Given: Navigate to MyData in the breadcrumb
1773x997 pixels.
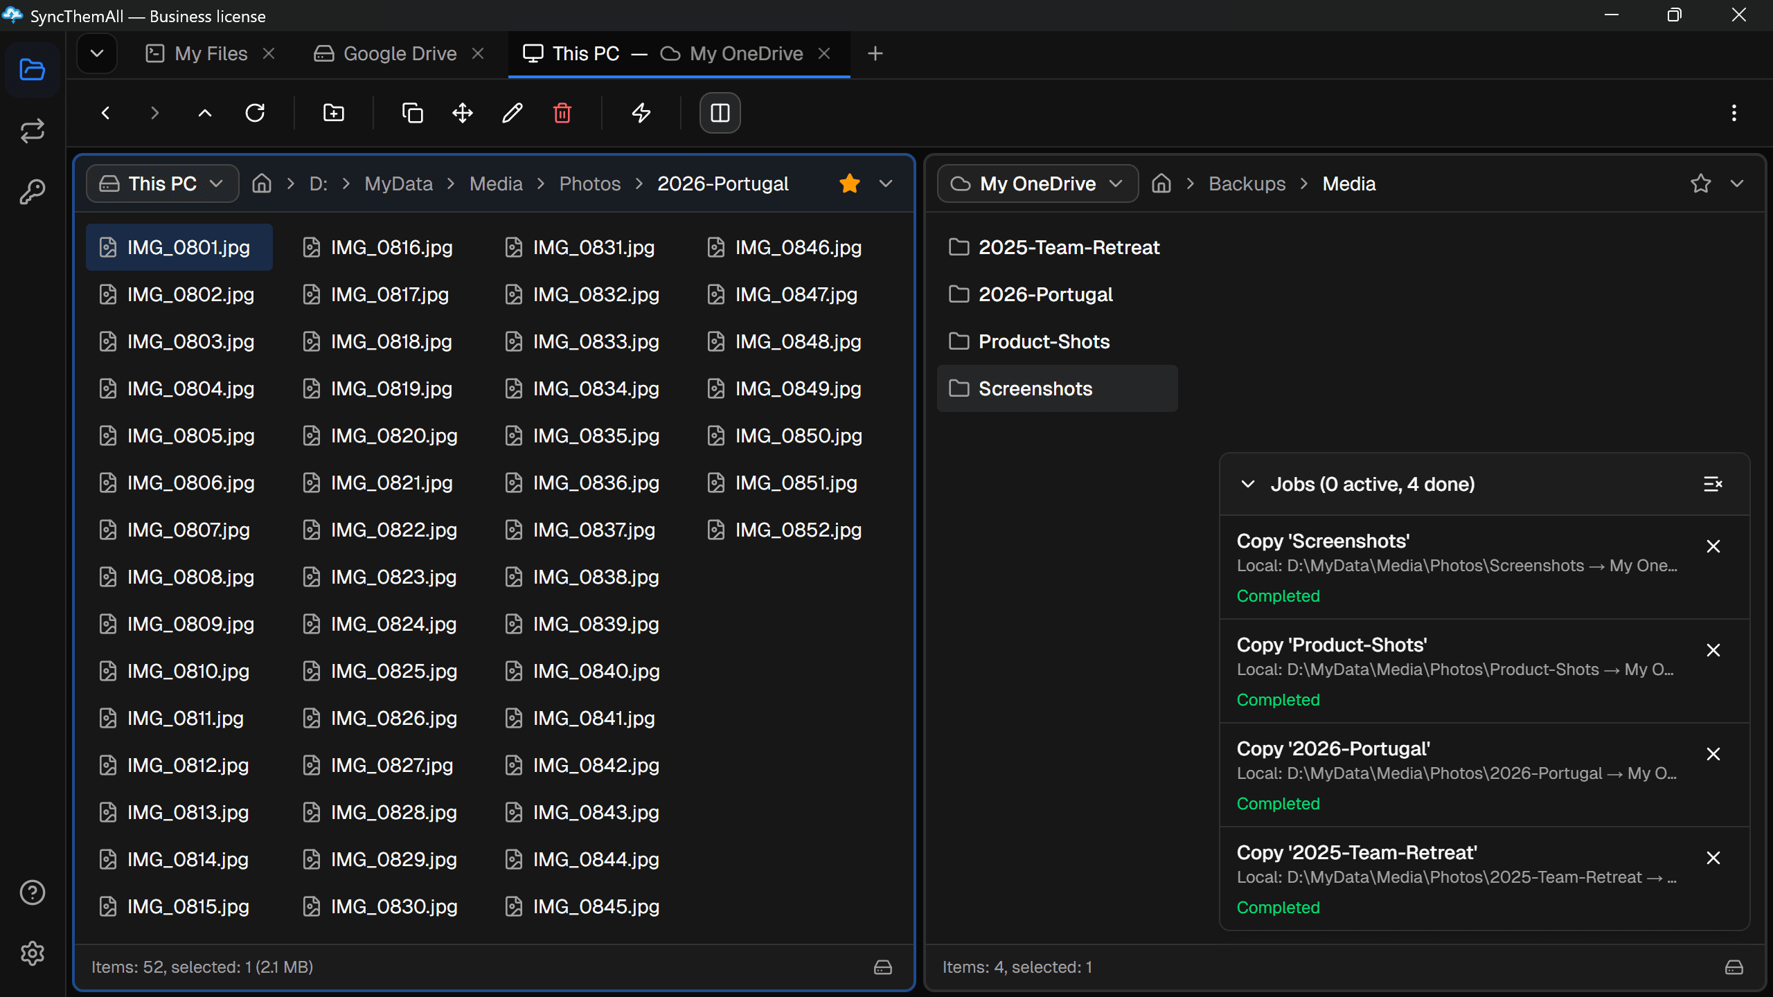Looking at the screenshot, I should (x=399, y=183).
